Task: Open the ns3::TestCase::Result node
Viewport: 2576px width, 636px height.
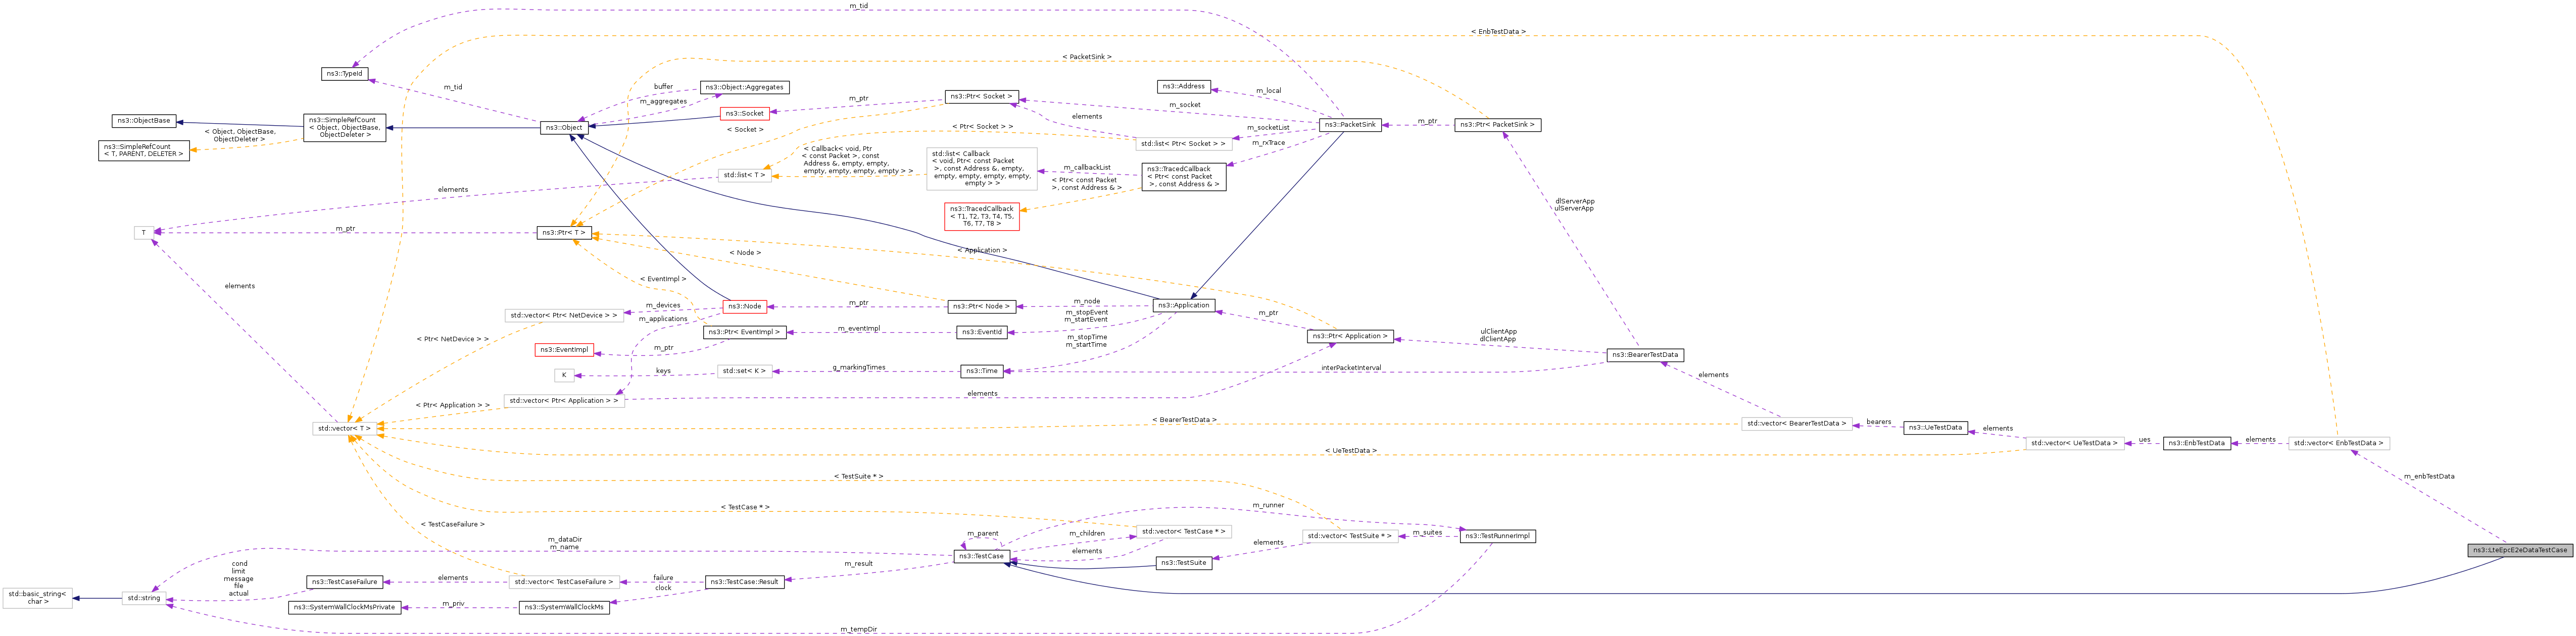Action: tap(745, 582)
